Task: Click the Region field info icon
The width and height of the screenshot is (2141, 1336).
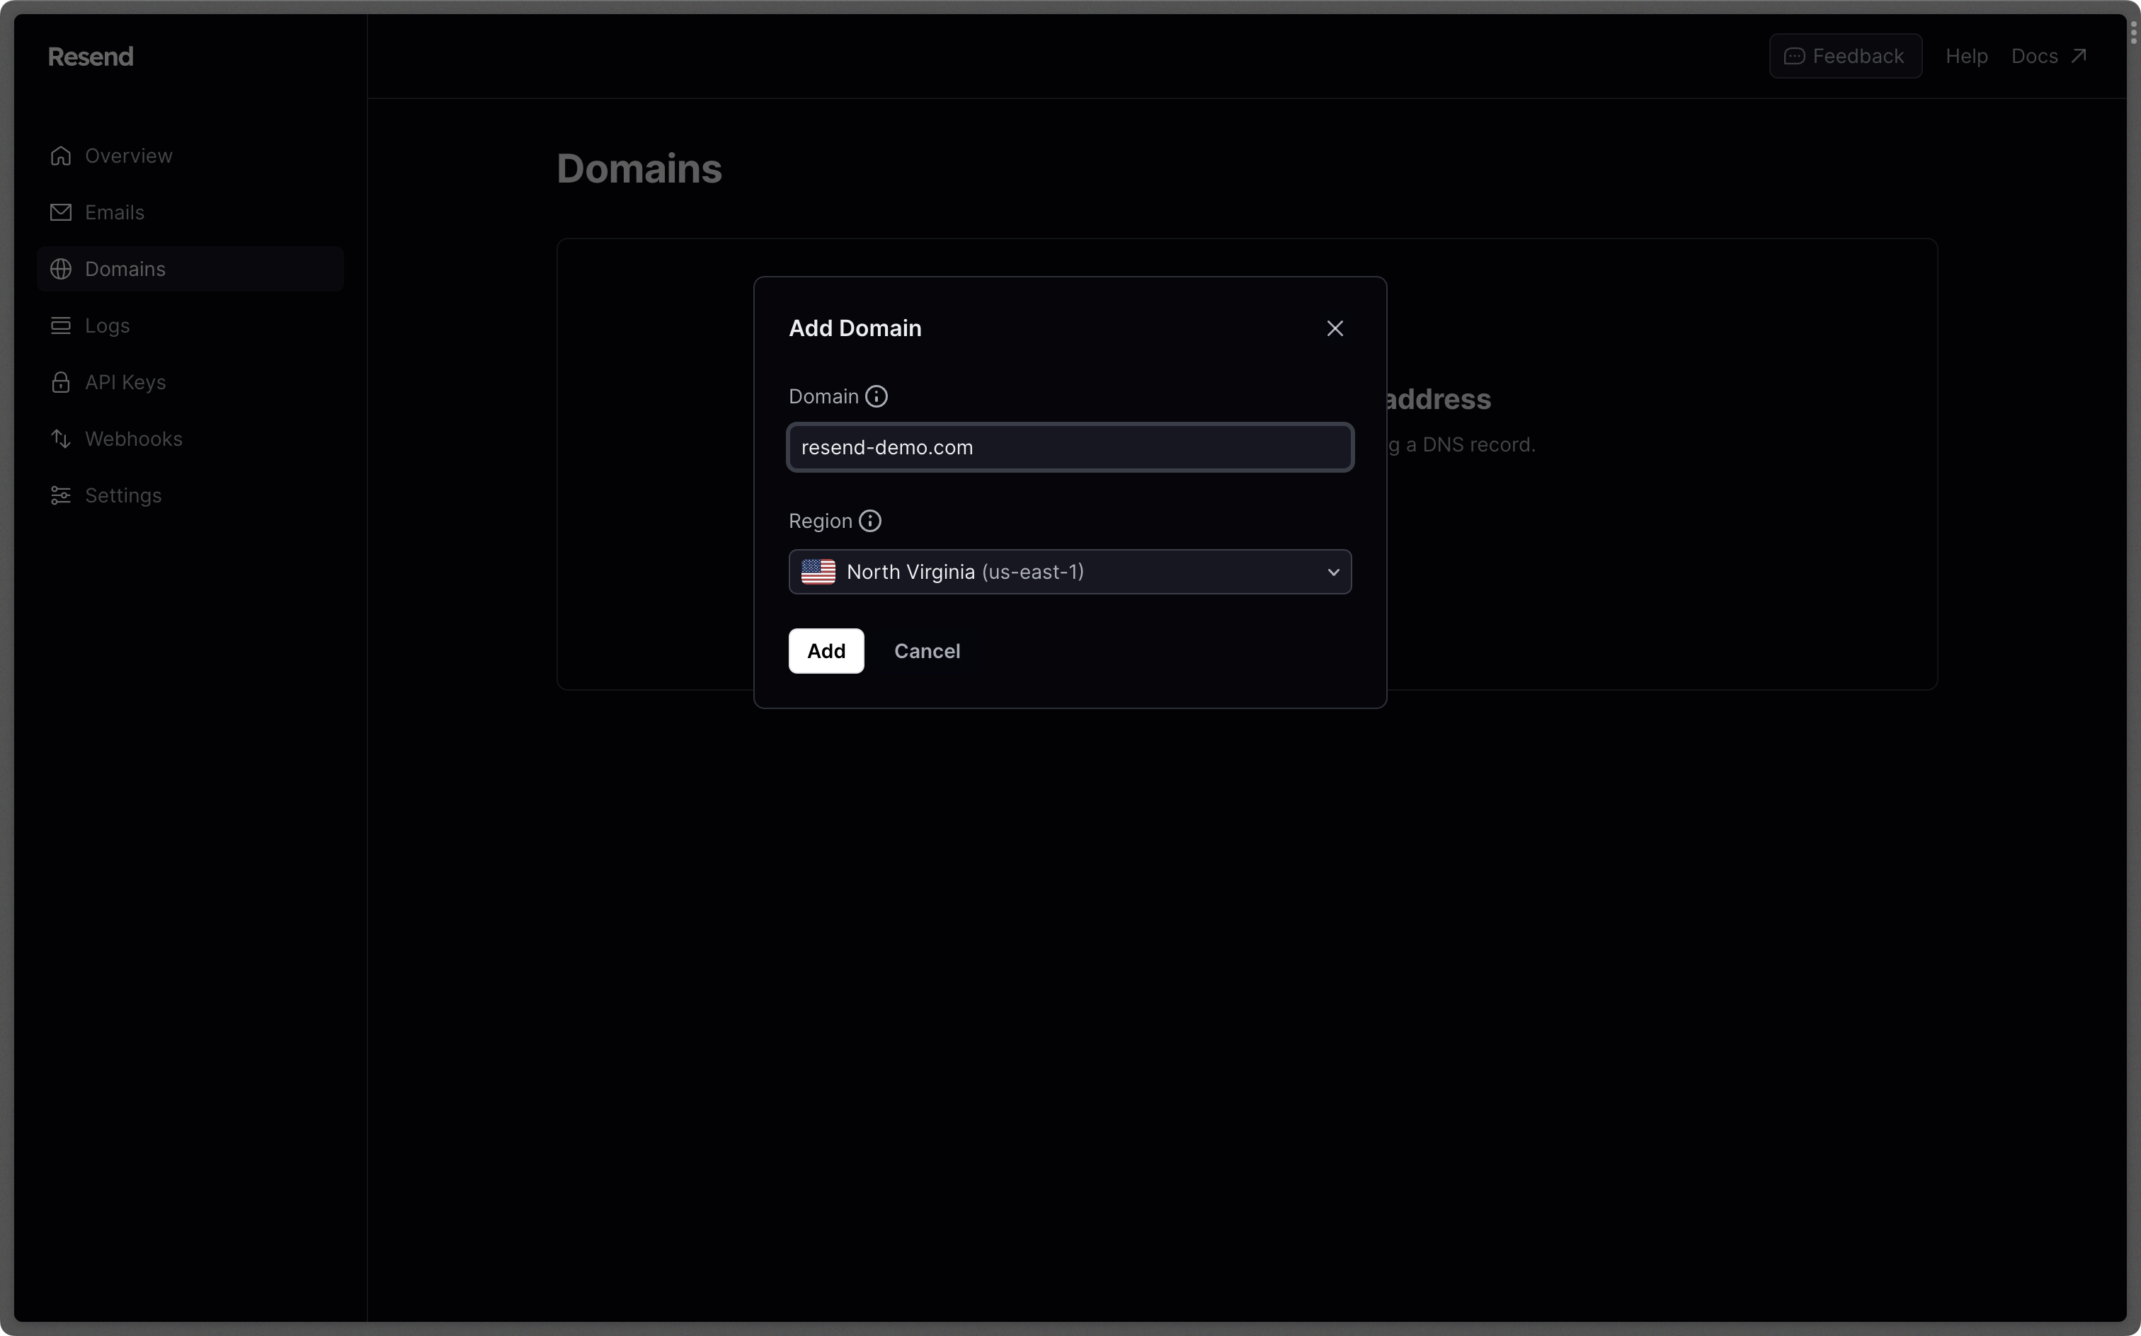Action: [x=870, y=520]
